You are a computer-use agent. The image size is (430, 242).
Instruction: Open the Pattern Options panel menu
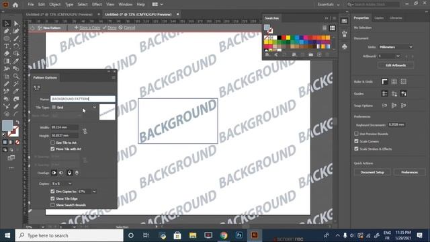pyautogui.click(x=114, y=78)
